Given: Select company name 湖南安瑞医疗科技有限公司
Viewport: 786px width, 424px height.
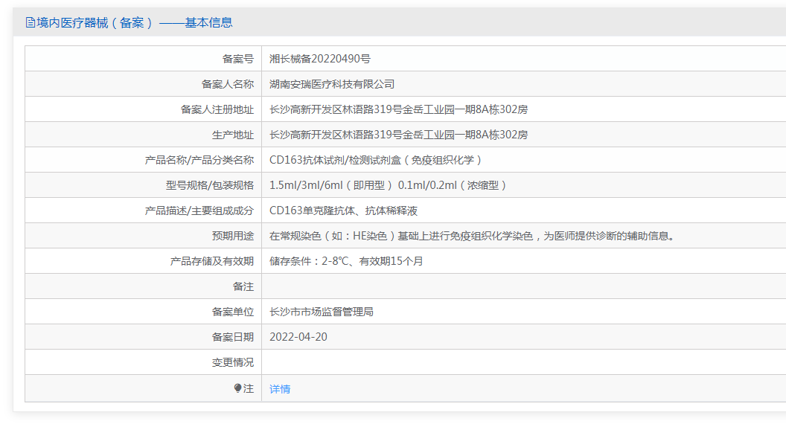Looking at the screenshot, I should 332,84.
